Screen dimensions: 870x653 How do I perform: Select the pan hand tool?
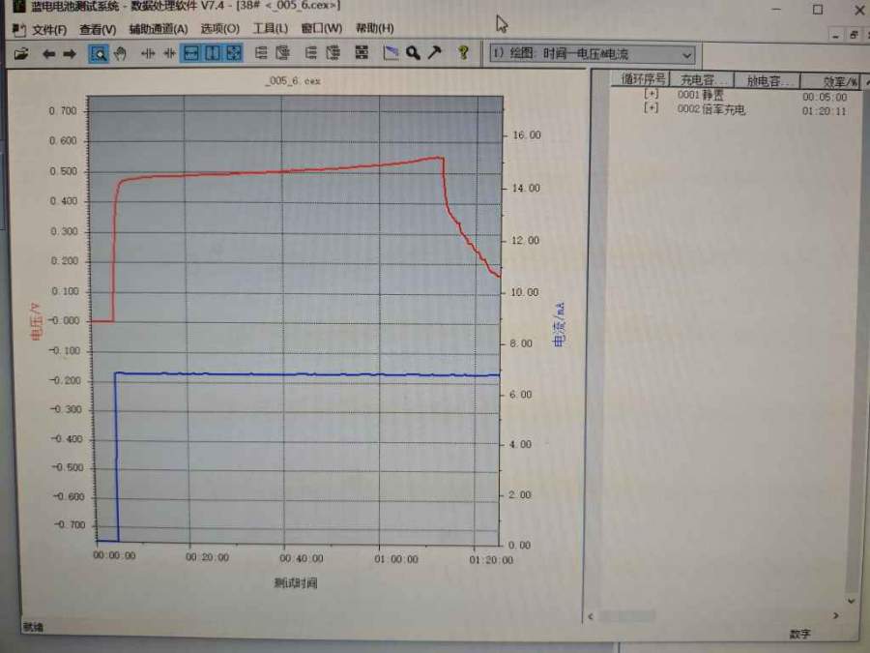point(120,53)
